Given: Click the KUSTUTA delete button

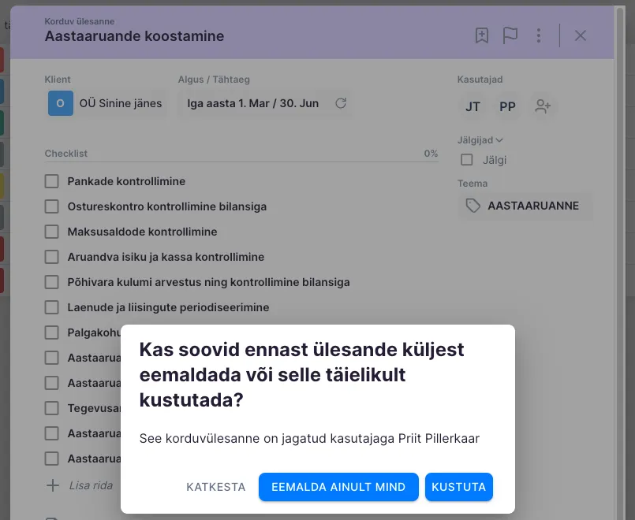Looking at the screenshot, I should (459, 487).
